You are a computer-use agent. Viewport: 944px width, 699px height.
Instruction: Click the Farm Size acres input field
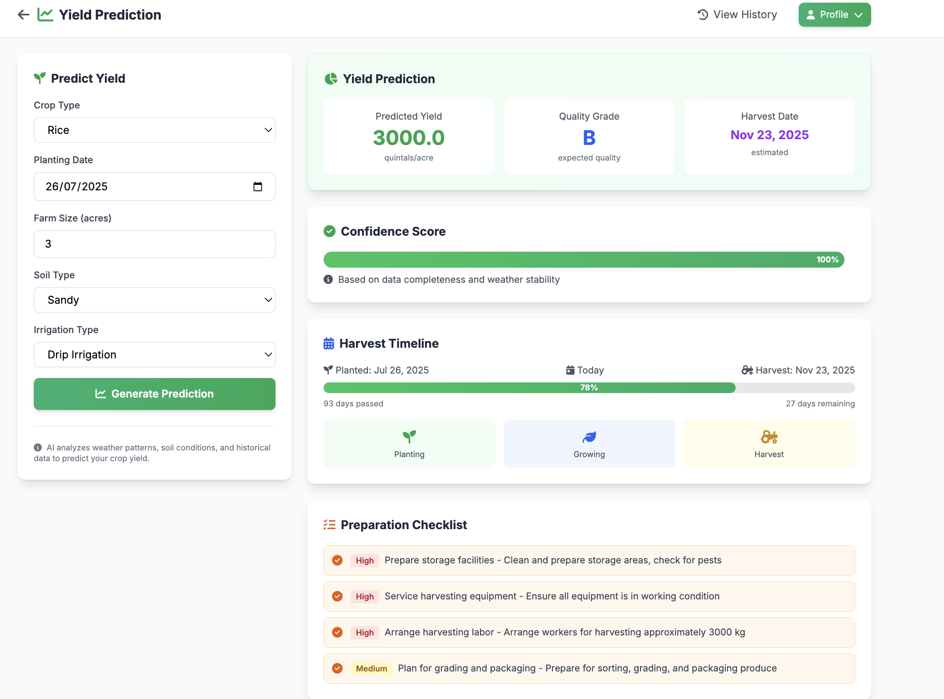[x=154, y=244]
